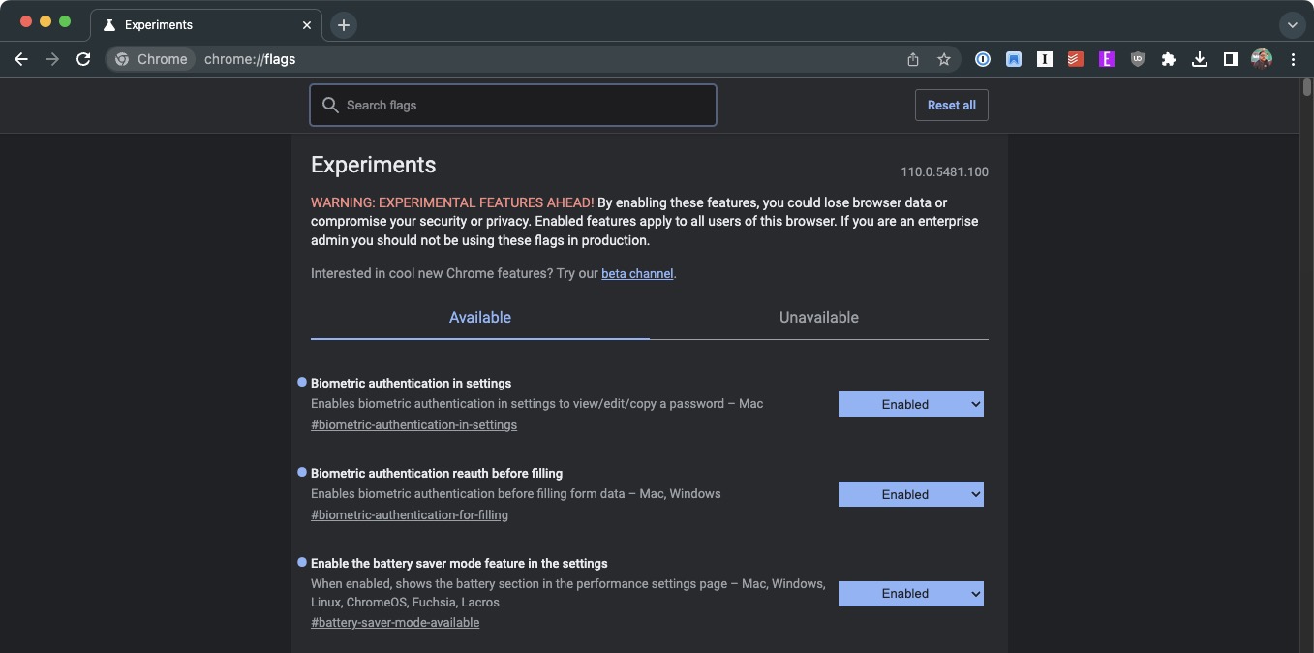Open #biometric-authentication-in-settings anchor link
The width and height of the screenshot is (1314, 653).
(x=413, y=425)
